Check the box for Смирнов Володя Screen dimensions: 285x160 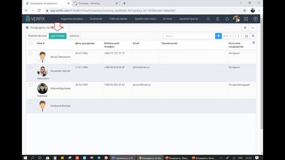click(31, 102)
